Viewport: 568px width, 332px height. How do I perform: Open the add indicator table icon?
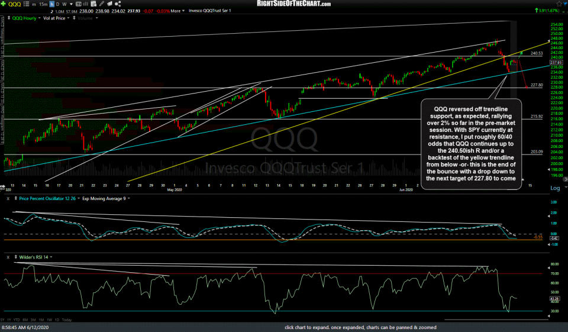click(x=93, y=4)
